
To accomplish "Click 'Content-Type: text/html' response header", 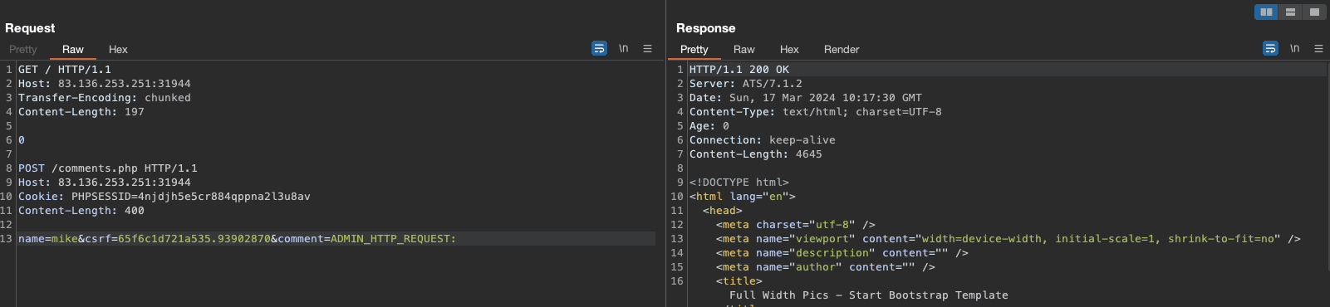I will (816, 112).
